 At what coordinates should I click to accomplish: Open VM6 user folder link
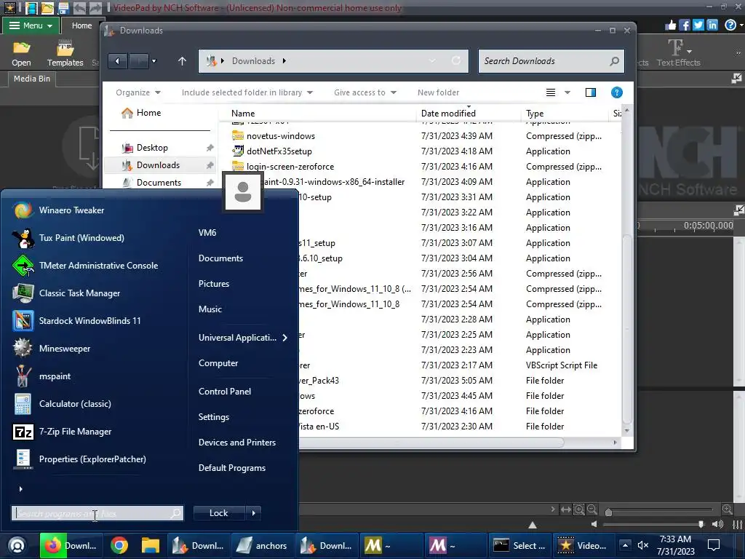pyautogui.click(x=207, y=233)
